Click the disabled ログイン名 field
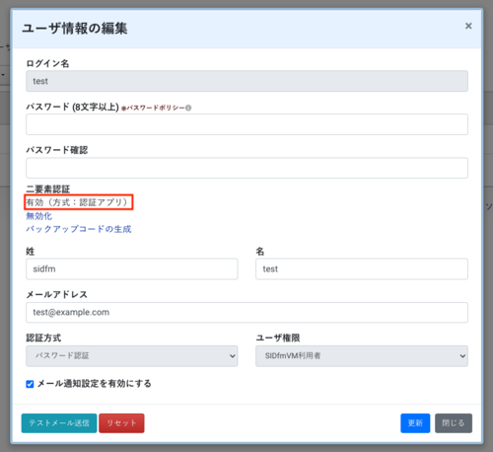493x452 pixels. coord(246,81)
